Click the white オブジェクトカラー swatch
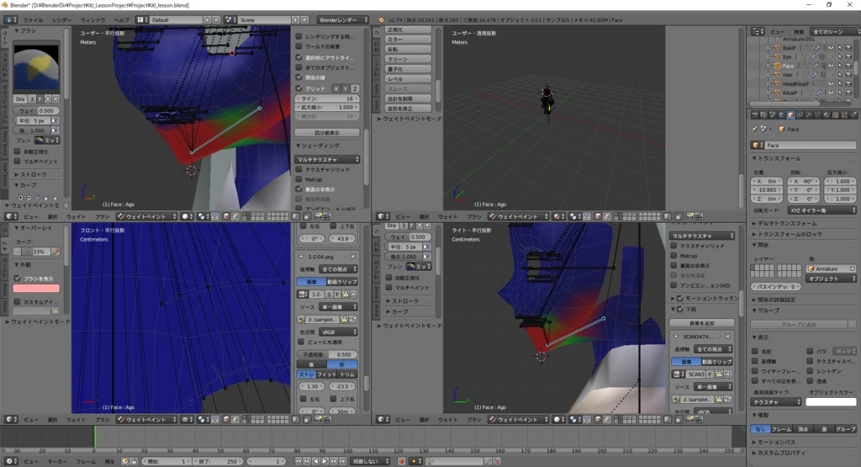This screenshot has width=861, height=467. point(831,402)
